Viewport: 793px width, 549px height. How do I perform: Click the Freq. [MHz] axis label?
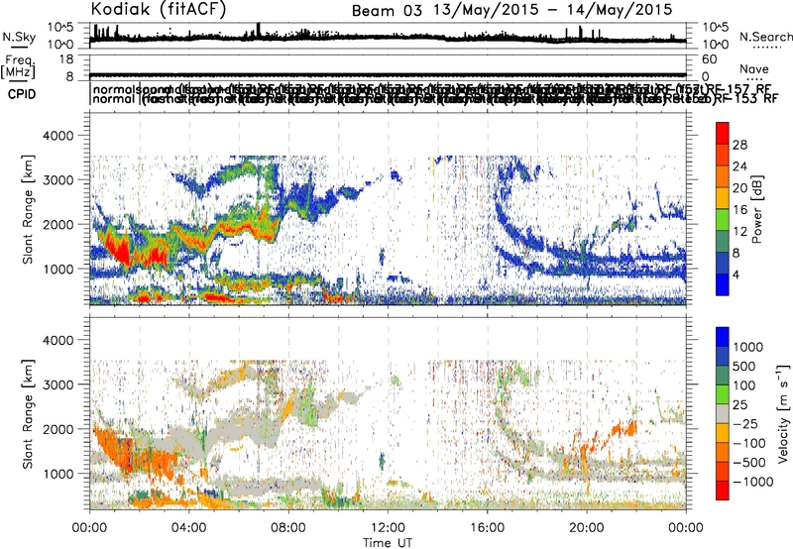pyautogui.click(x=18, y=66)
